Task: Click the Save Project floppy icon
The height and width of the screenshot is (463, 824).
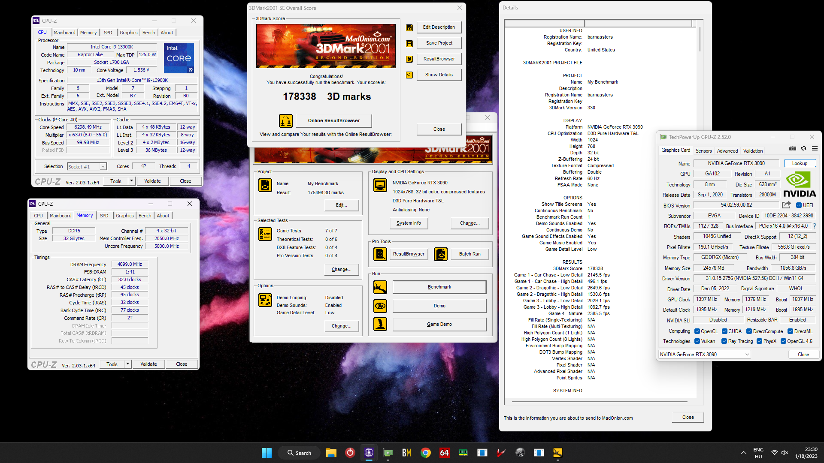Action: (409, 44)
